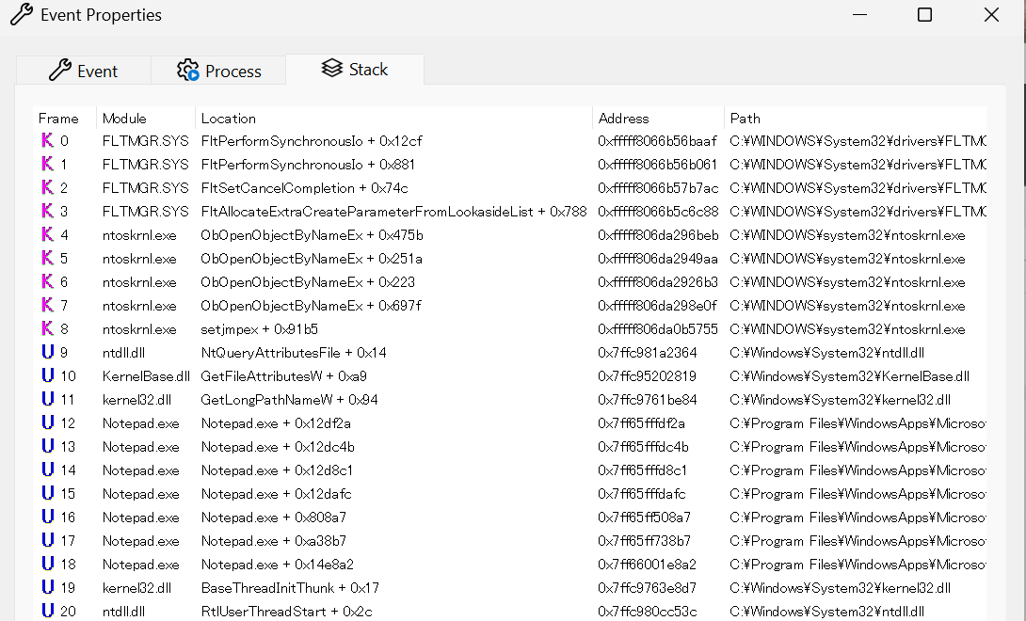Select the GetFileAttributesW + 0xa9 stack row
Image resolution: width=1026 pixels, height=621 pixels.
click(x=283, y=376)
